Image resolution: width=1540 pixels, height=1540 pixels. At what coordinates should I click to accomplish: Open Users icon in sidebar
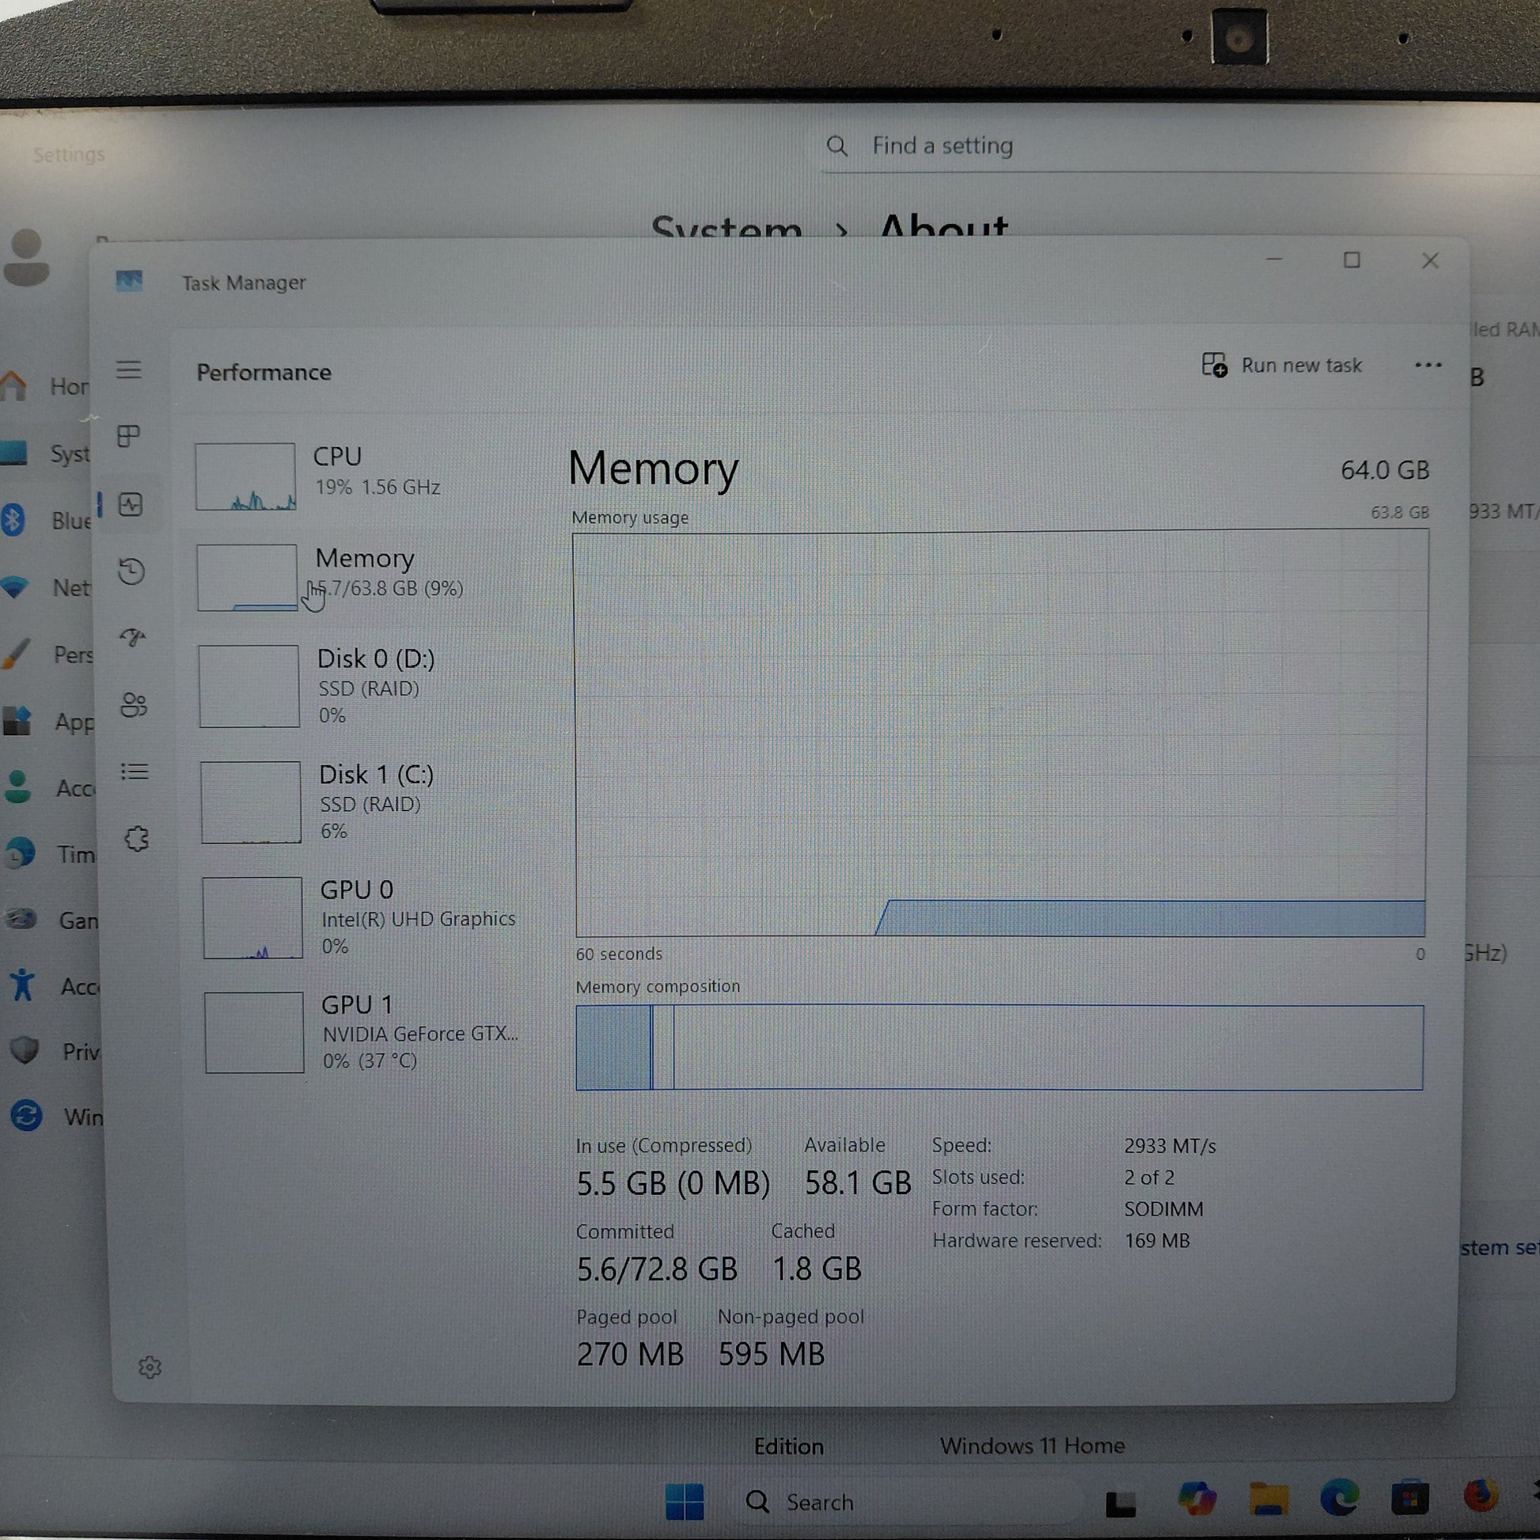pos(134,704)
